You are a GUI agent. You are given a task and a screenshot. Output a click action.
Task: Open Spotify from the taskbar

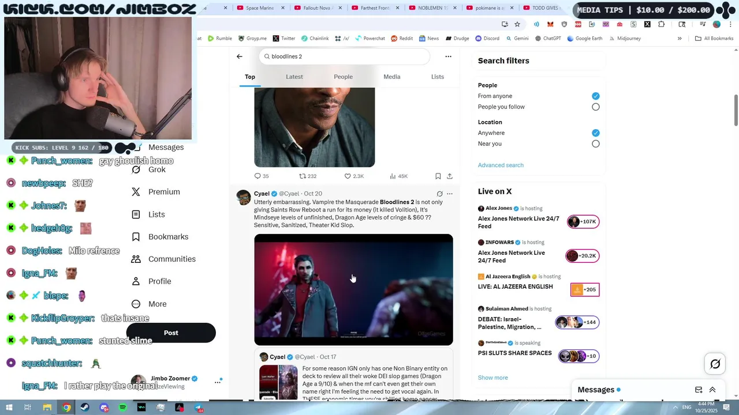(122, 408)
